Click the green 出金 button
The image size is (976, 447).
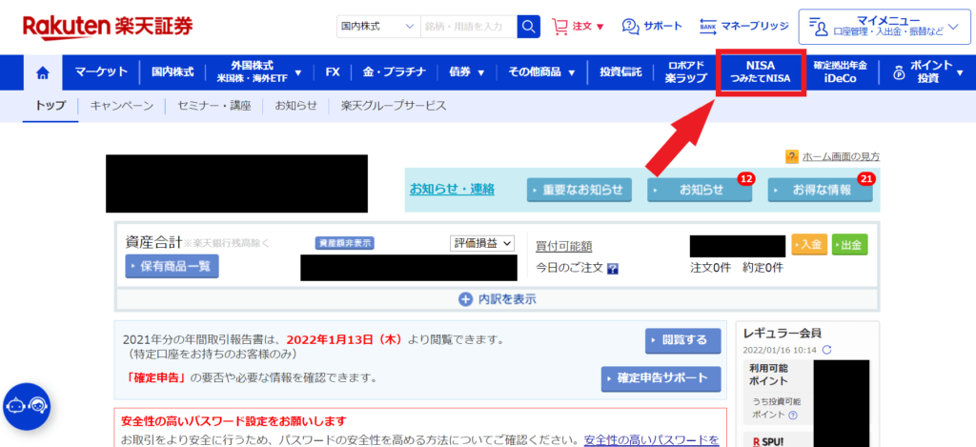(x=849, y=245)
